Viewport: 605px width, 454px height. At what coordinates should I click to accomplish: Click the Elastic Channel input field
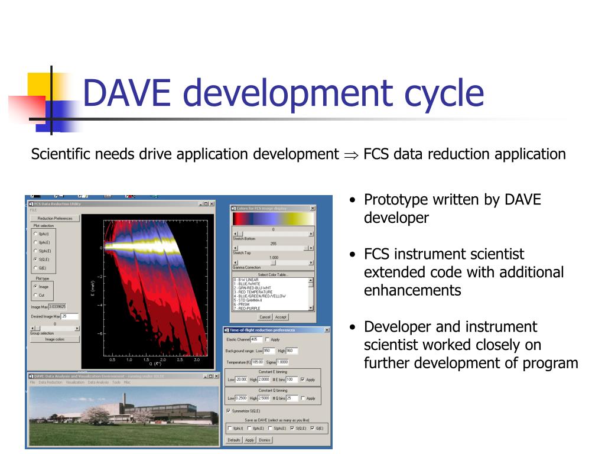256,339
